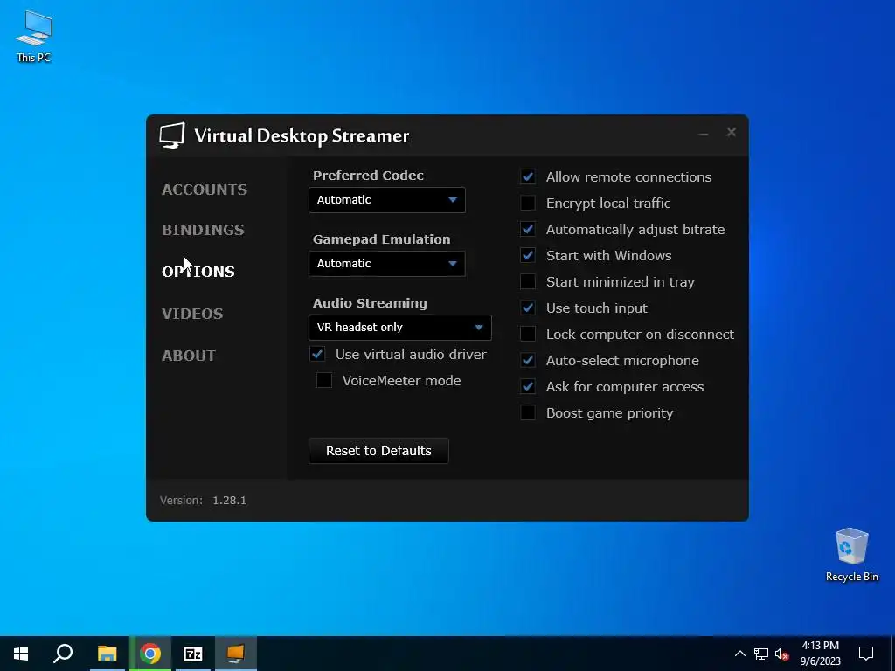Uncheck Use virtual audio driver
Viewport: 895px width, 671px height.
point(318,355)
